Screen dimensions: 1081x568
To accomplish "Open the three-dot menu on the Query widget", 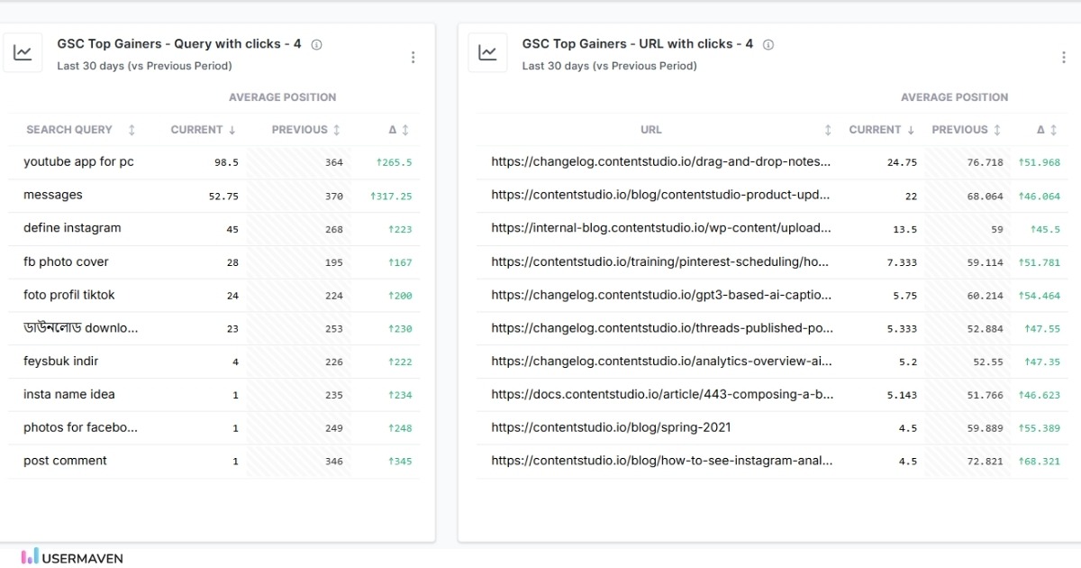I will (x=413, y=56).
